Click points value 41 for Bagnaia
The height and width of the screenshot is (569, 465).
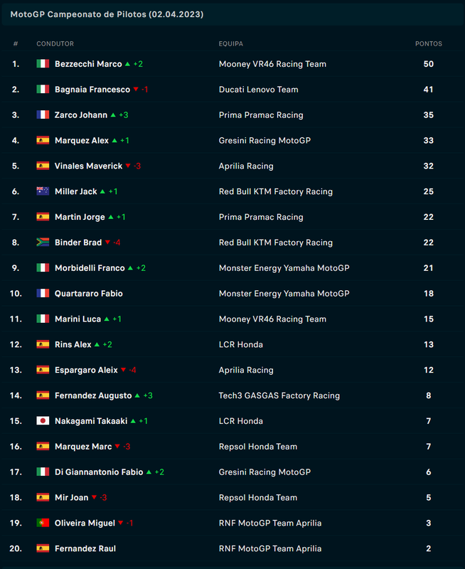pyautogui.click(x=429, y=90)
